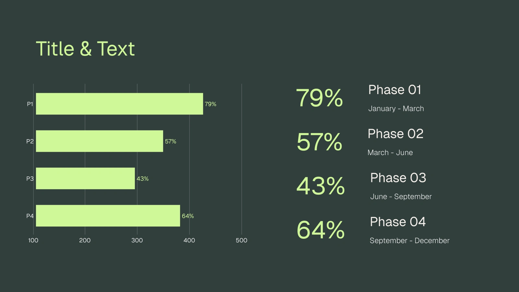Click the large 64% statistic text
519x292 pixels.
[320, 230]
